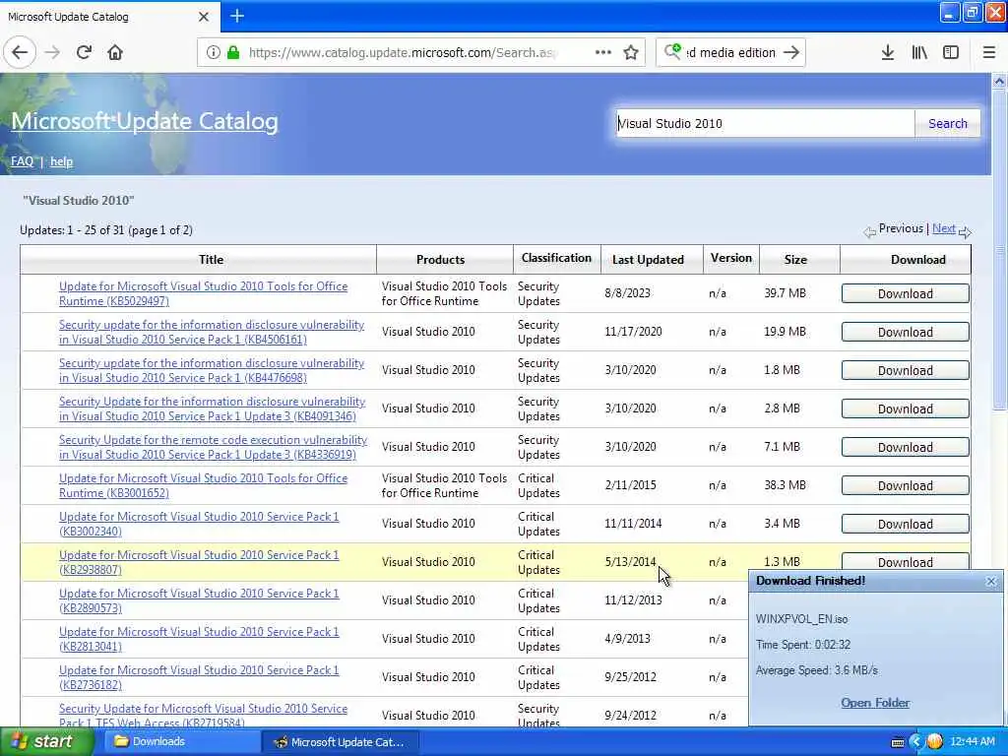The width and height of the screenshot is (1008, 756).
Task: Close the Download Finished popup
Action: pos(990,581)
